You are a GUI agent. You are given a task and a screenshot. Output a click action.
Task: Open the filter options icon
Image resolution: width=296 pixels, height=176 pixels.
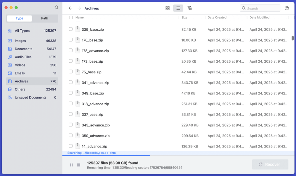pos(189,8)
